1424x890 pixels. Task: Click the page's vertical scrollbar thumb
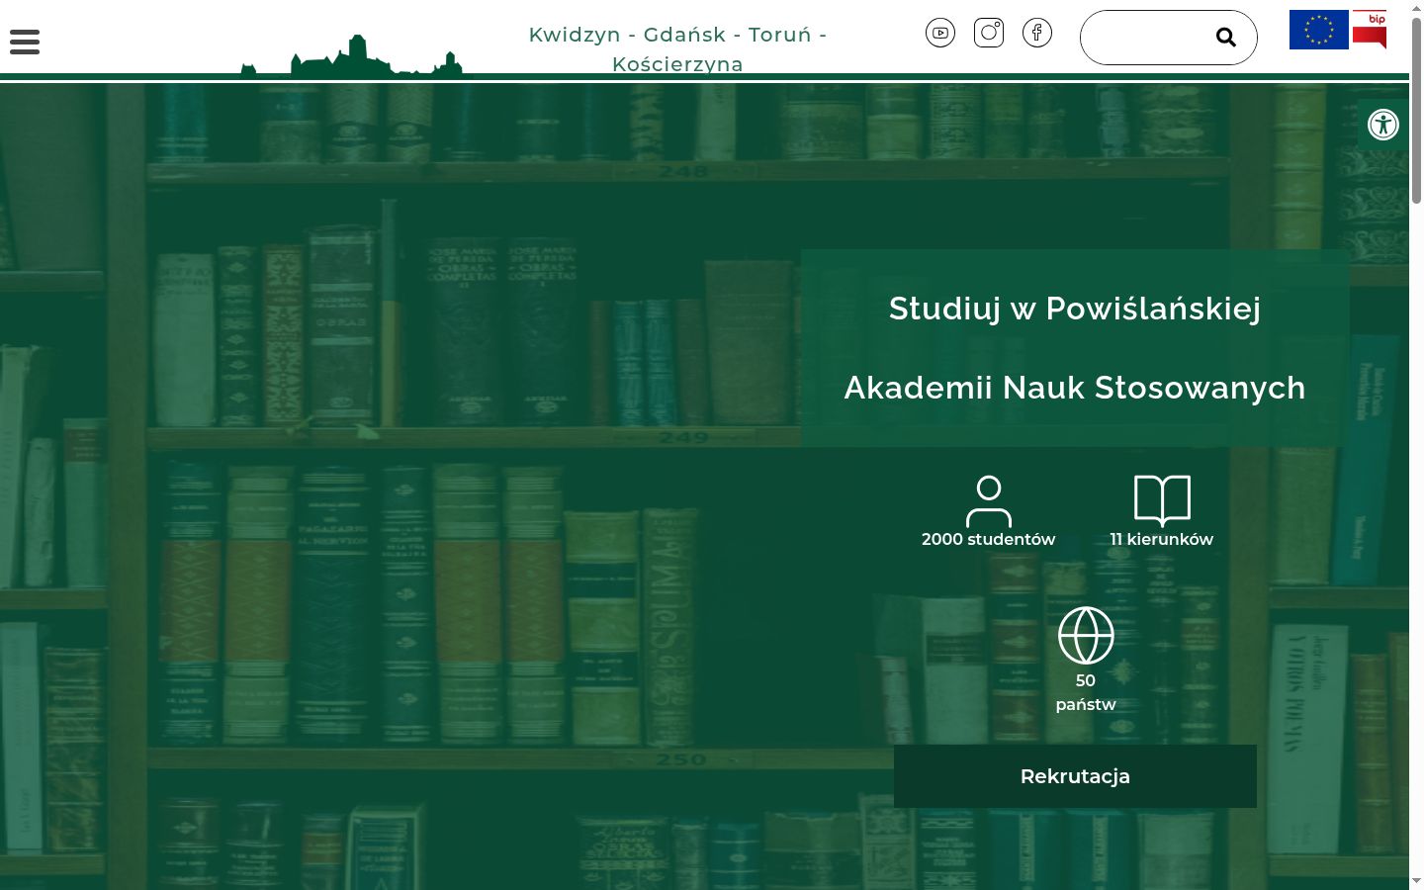pyautogui.click(x=1416, y=111)
